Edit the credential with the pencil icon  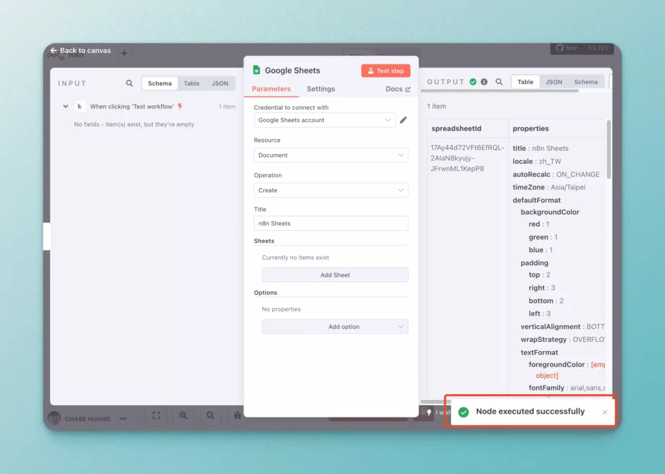pos(403,120)
